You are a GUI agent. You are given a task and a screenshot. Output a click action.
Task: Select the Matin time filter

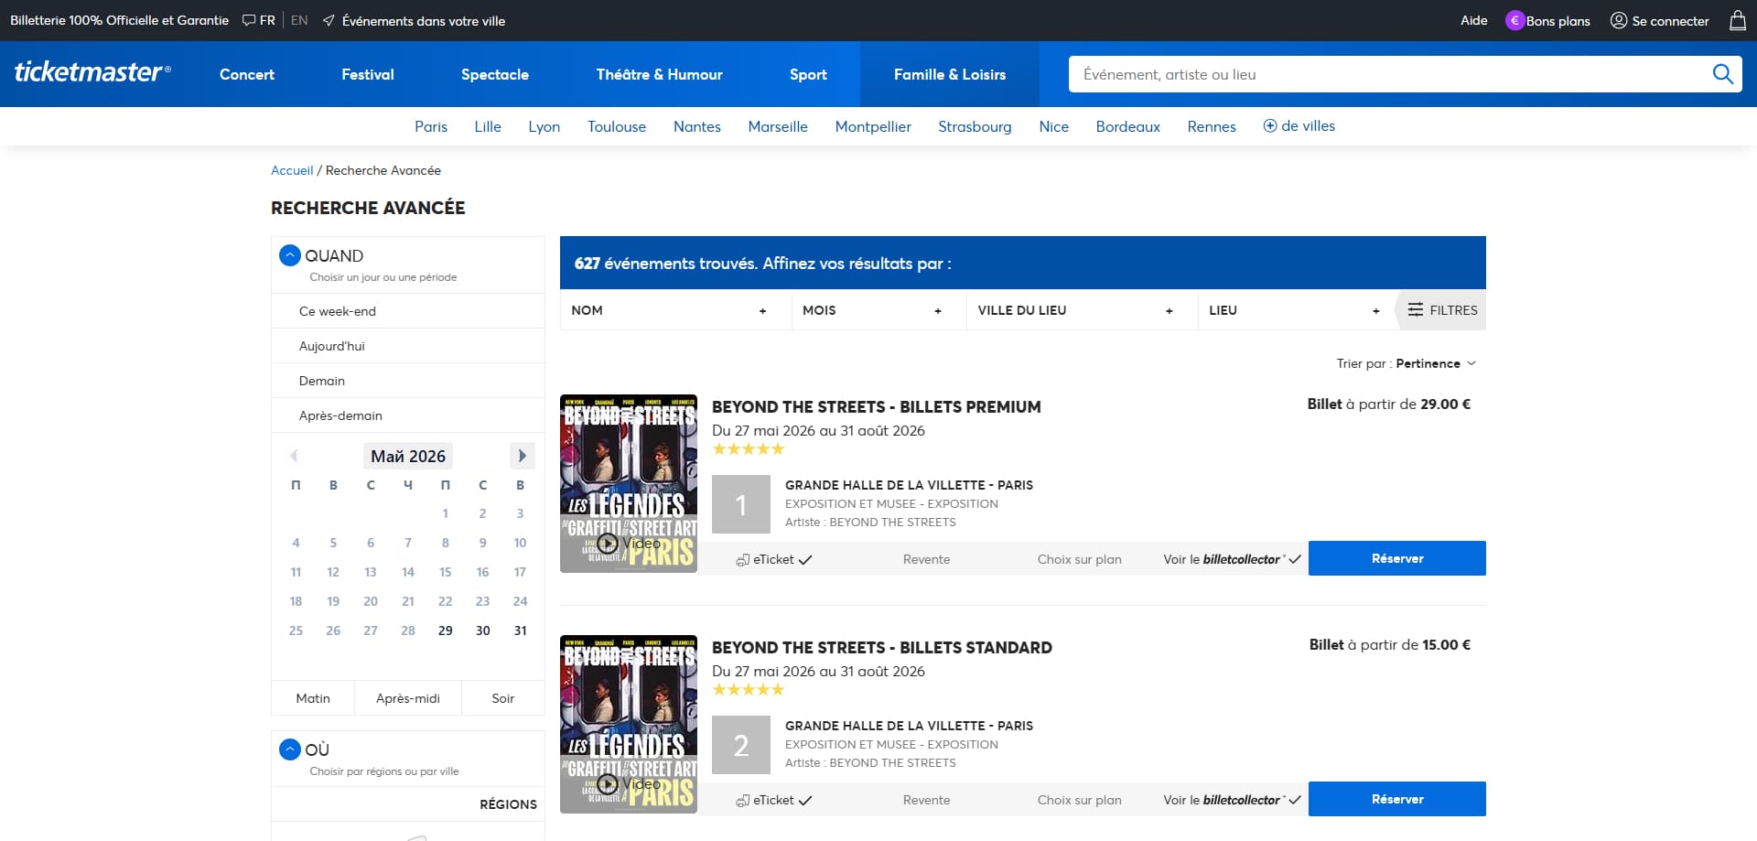313,698
